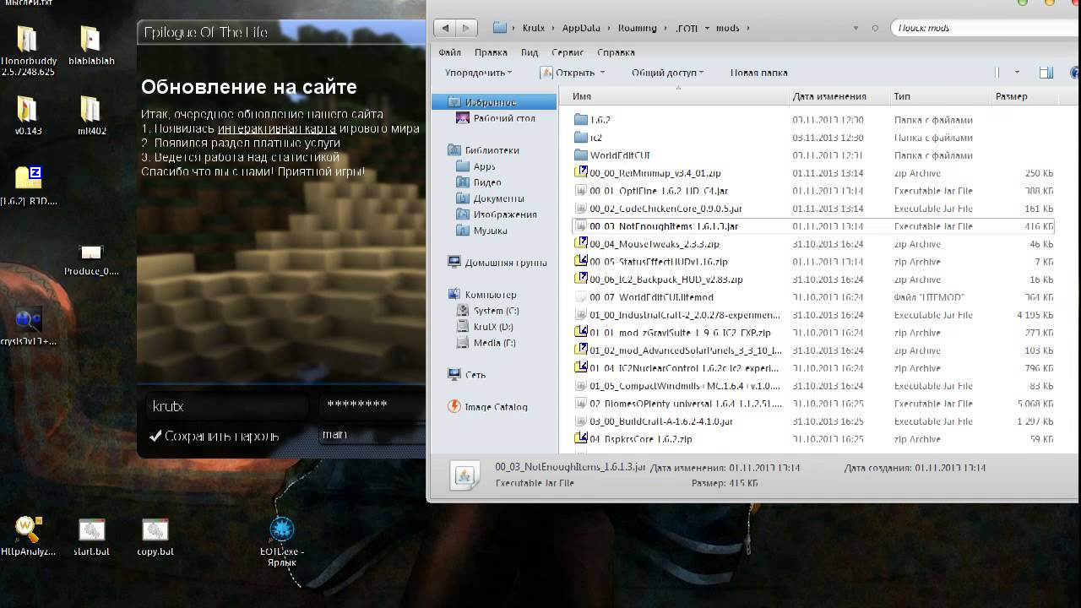This screenshot has width=1081, height=608.
Task: Click the mit402 desktop folder icon
Action: tap(90, 110)
